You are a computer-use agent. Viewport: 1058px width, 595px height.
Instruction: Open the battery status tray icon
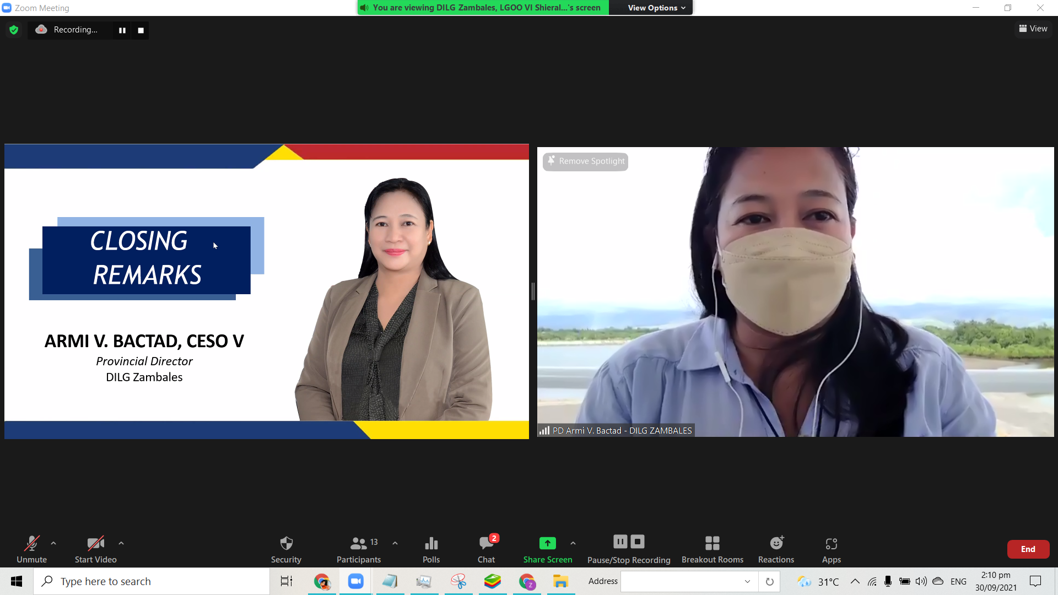pos(905,581)
